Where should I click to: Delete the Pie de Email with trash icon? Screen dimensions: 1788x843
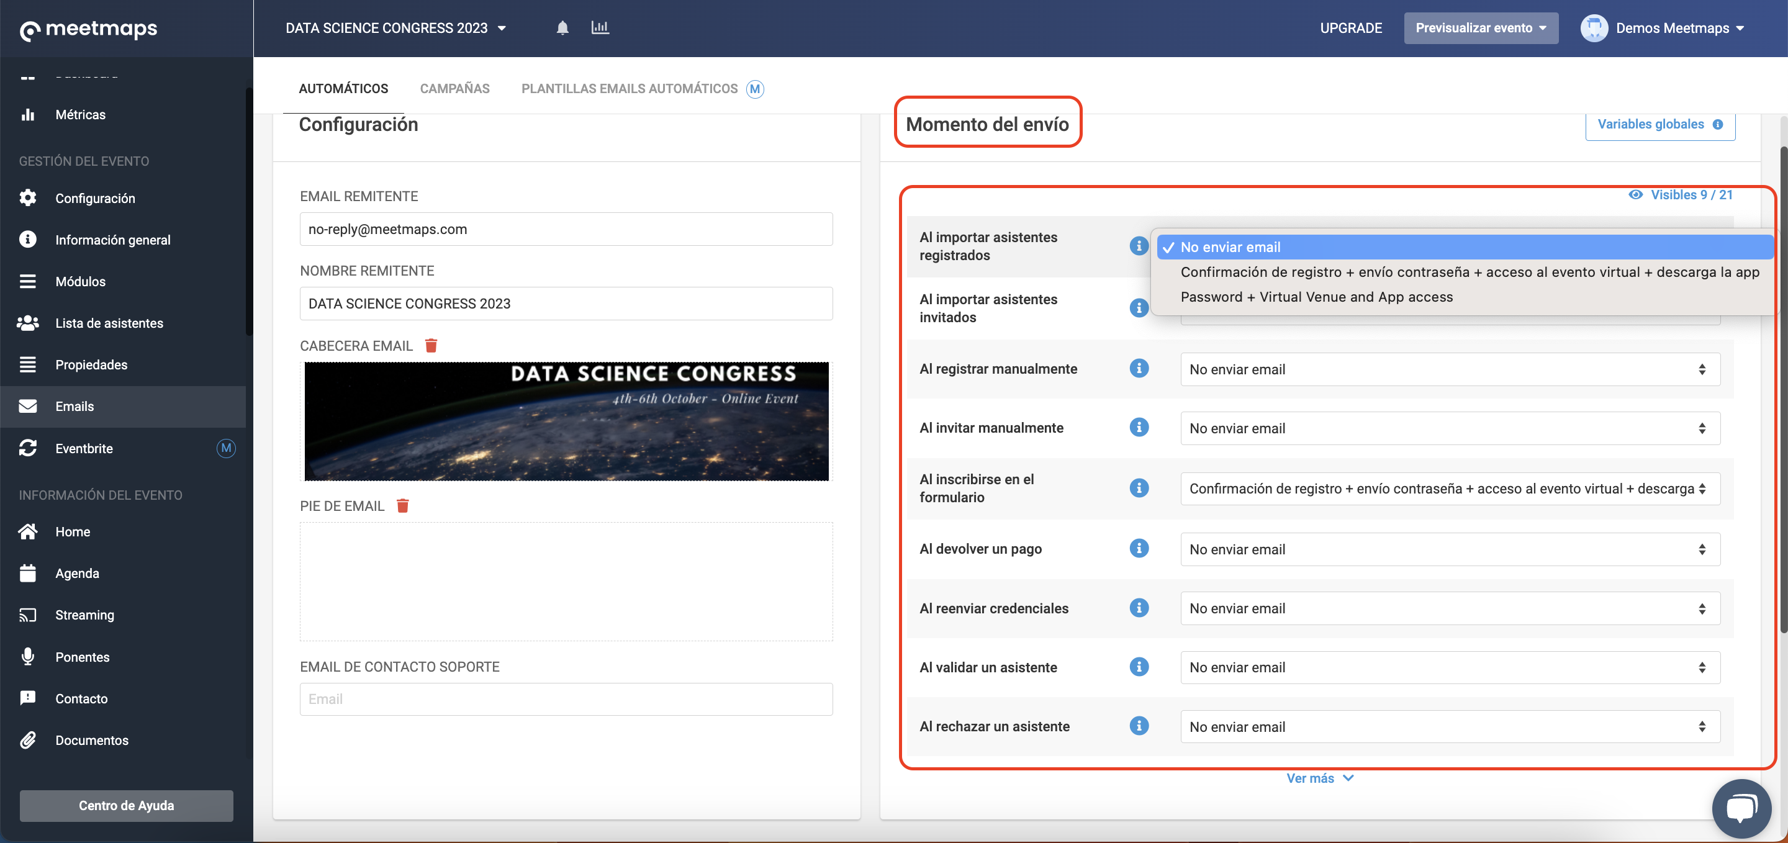pyautogui.click(x=402, y=506)
